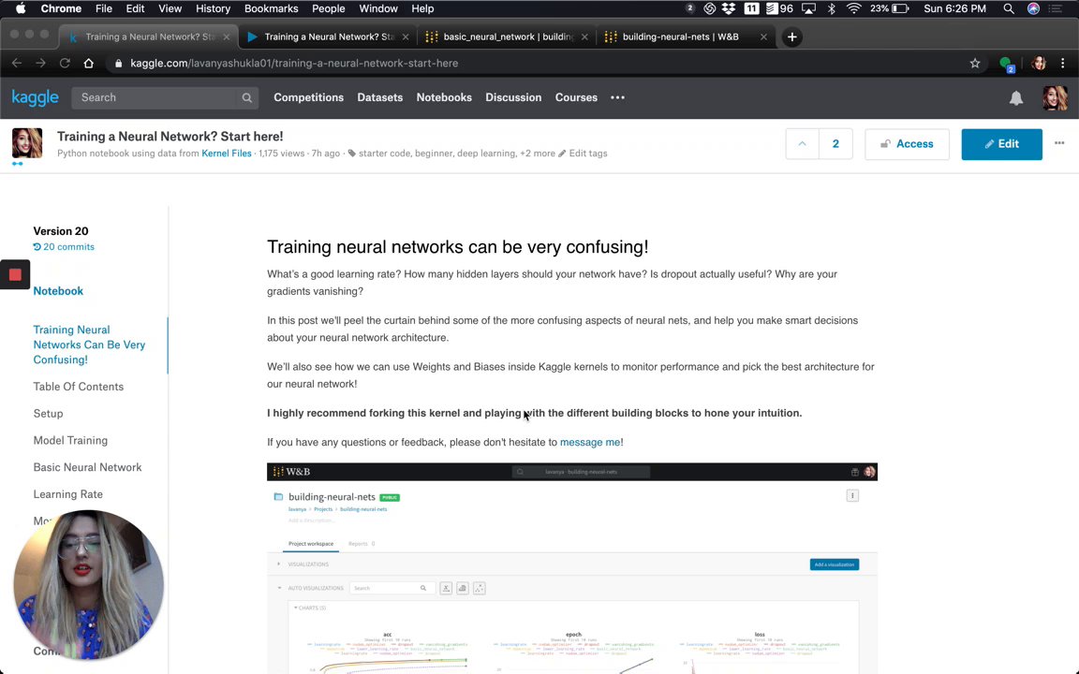Click the message me link
Viewport: 1079px width, 674px height.
tap(590, 442)
